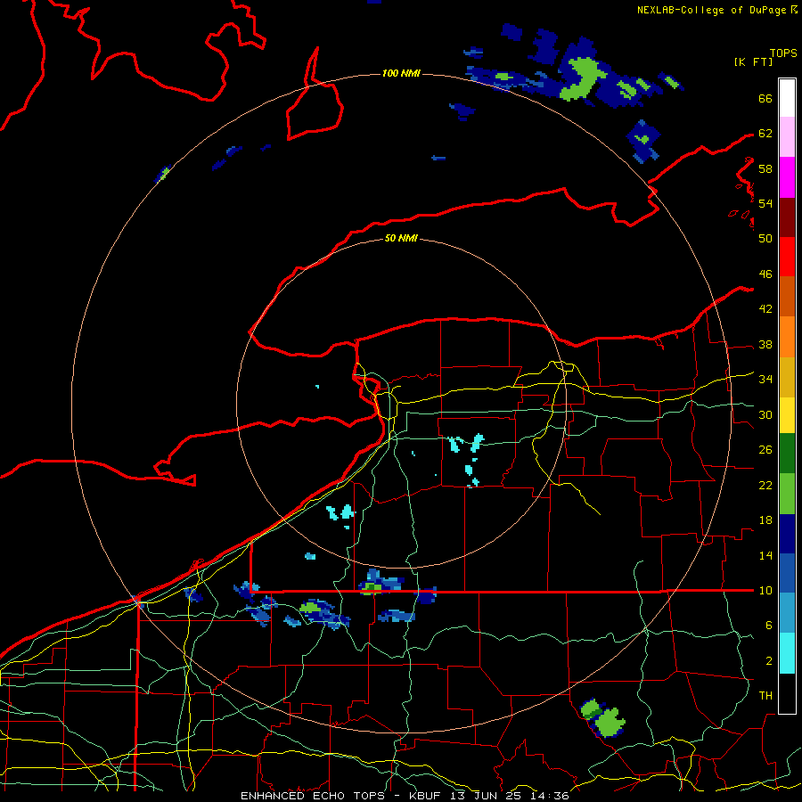The height and width of the screenshot is (802, 802).
Task: Click the 50 NMI range ring label
Action: pyautogui.click(x=401, y=238)
